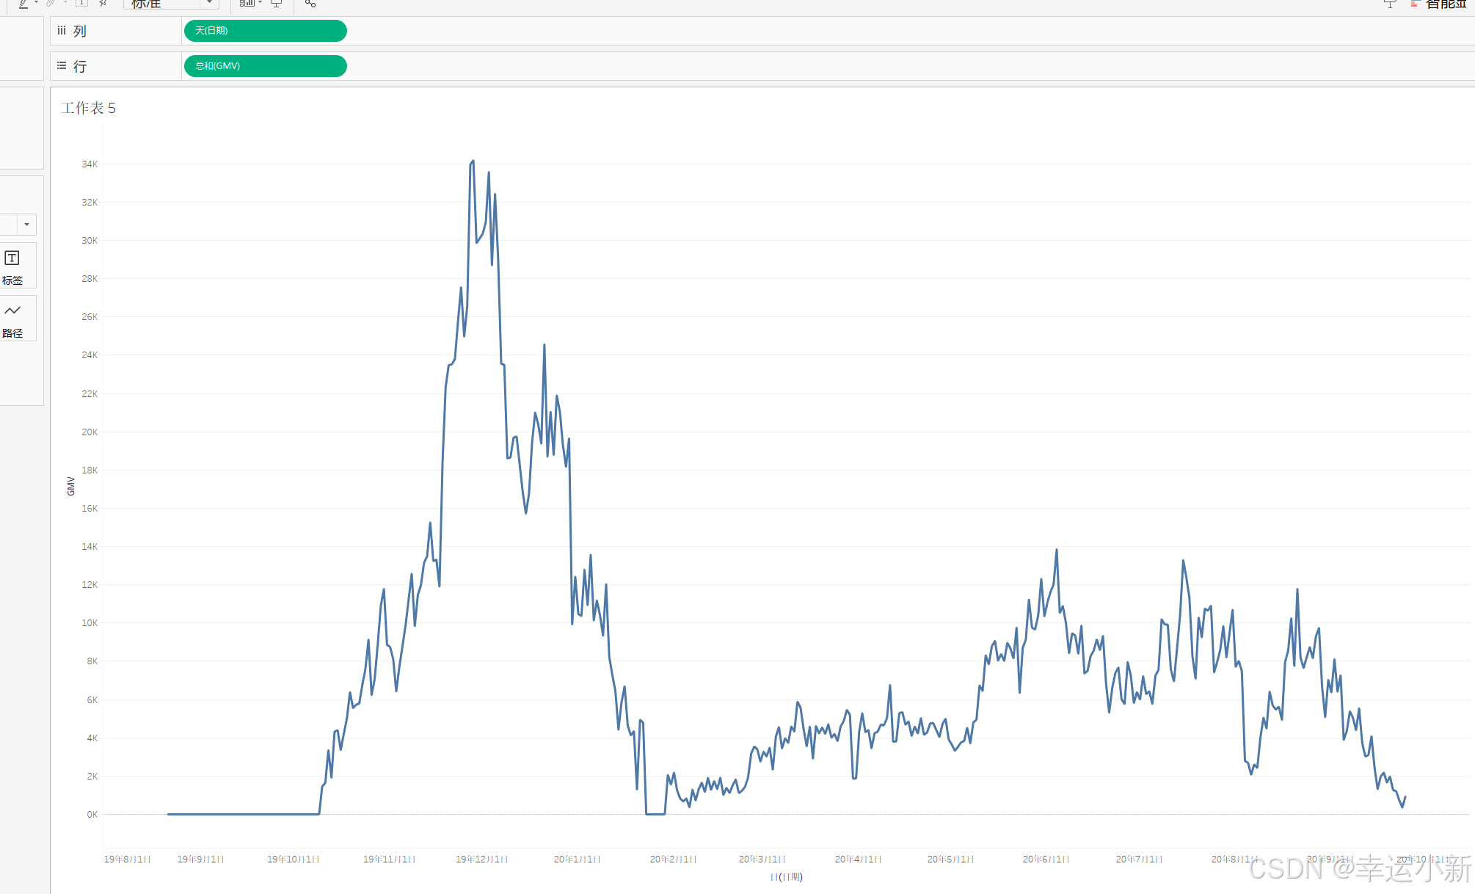Screen dimensions: 1475x894
Task: Click the 智能显示 Show Me button
Action: coord(1439,4)
